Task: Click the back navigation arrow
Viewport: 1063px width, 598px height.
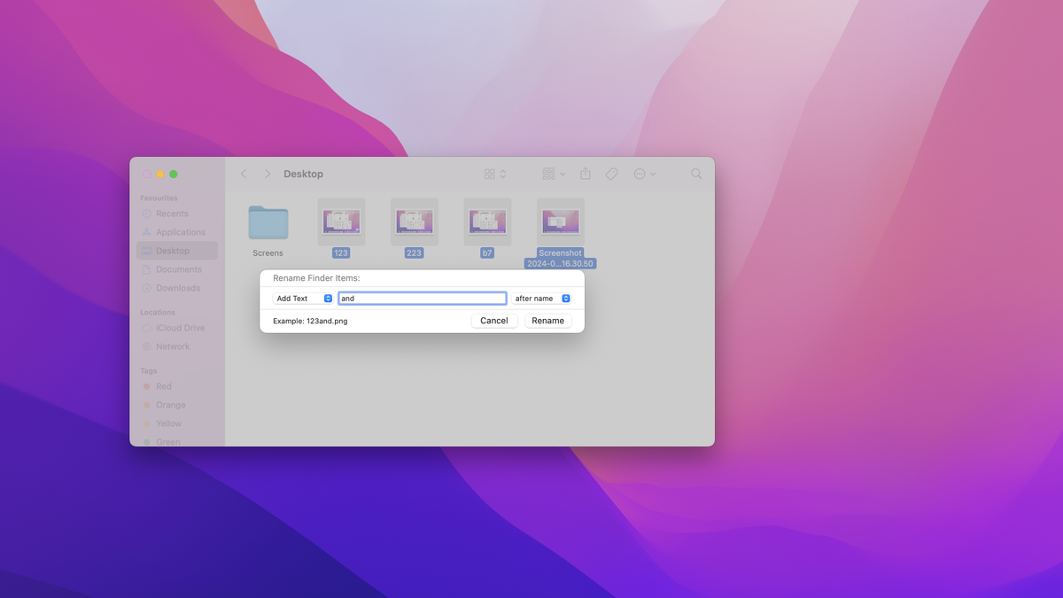Action: click(244, 174)
